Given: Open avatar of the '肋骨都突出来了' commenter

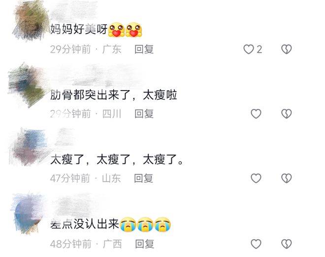Looking at the screenshot, I should coord(27,85).
